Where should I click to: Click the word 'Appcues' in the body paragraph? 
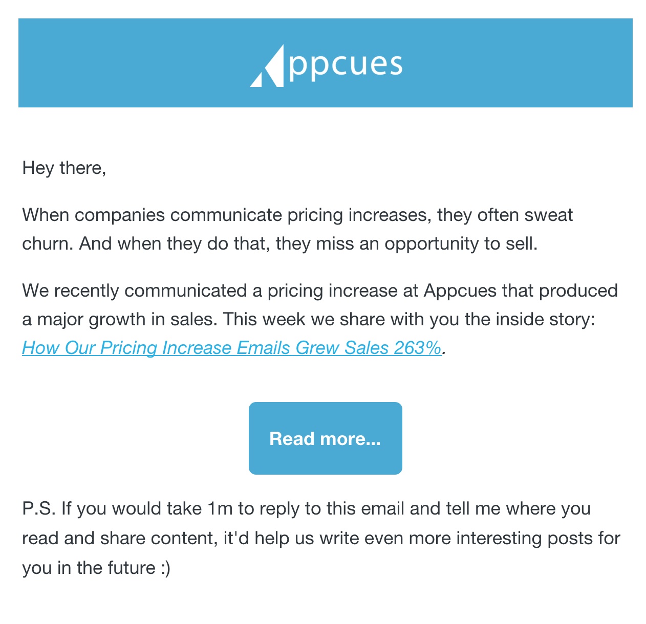click(x=460, y=291)
